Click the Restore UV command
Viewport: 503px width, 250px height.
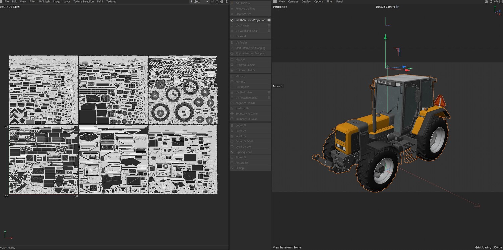(x=250, y=163)
